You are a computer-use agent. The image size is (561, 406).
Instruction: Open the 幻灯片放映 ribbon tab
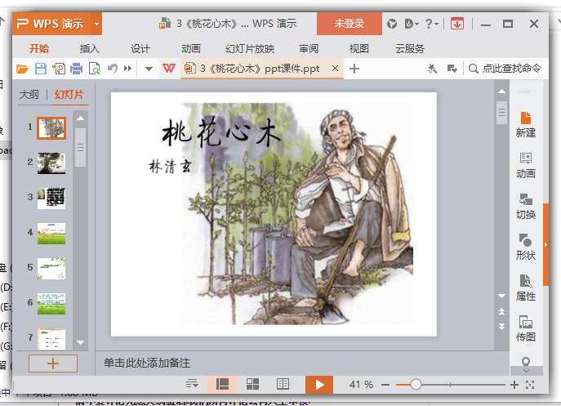(250, 48)
